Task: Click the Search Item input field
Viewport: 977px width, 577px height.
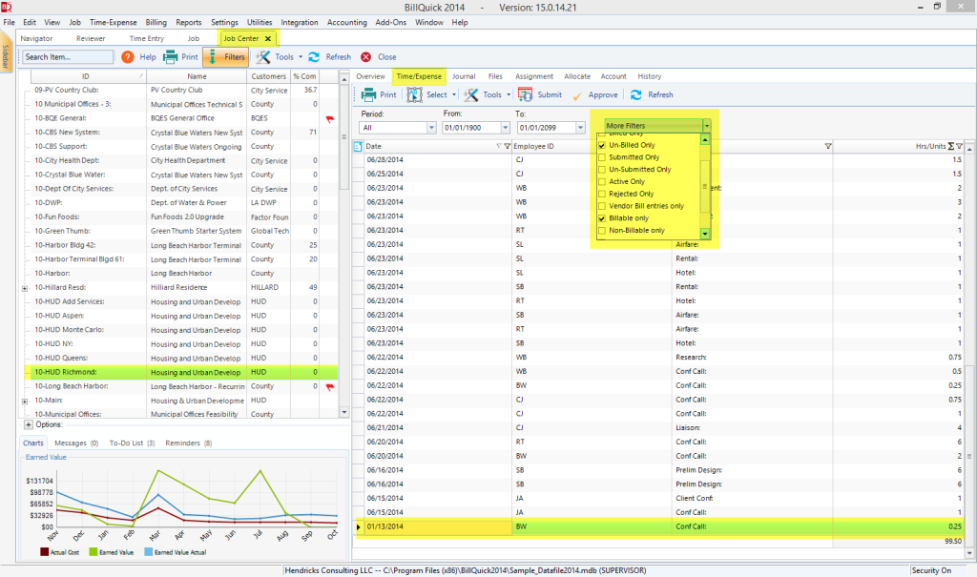Action: coord(67,56)
